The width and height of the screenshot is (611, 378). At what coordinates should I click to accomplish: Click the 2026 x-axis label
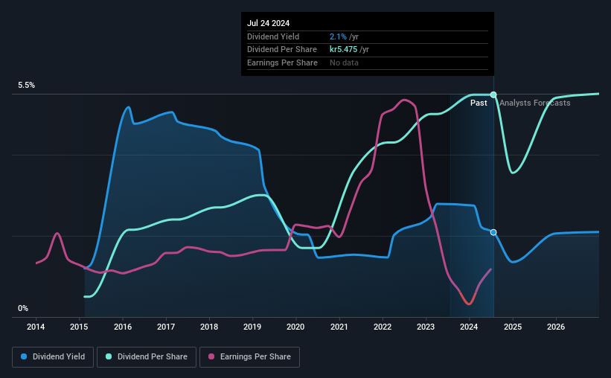(556, 327)
